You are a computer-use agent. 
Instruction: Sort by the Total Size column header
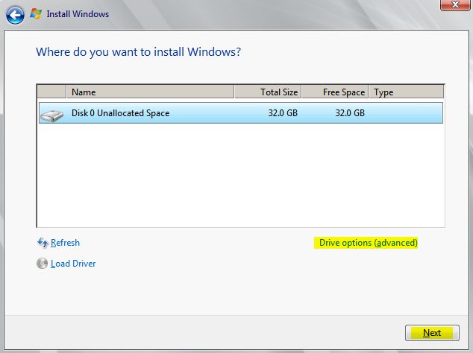coord(268,92)
